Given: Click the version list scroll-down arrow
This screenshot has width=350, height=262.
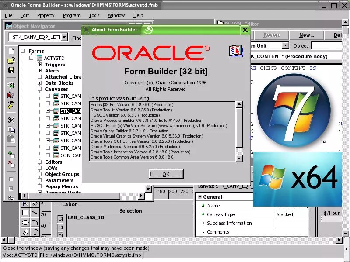Looking at the screenshot, I should [x=239, y=159].
